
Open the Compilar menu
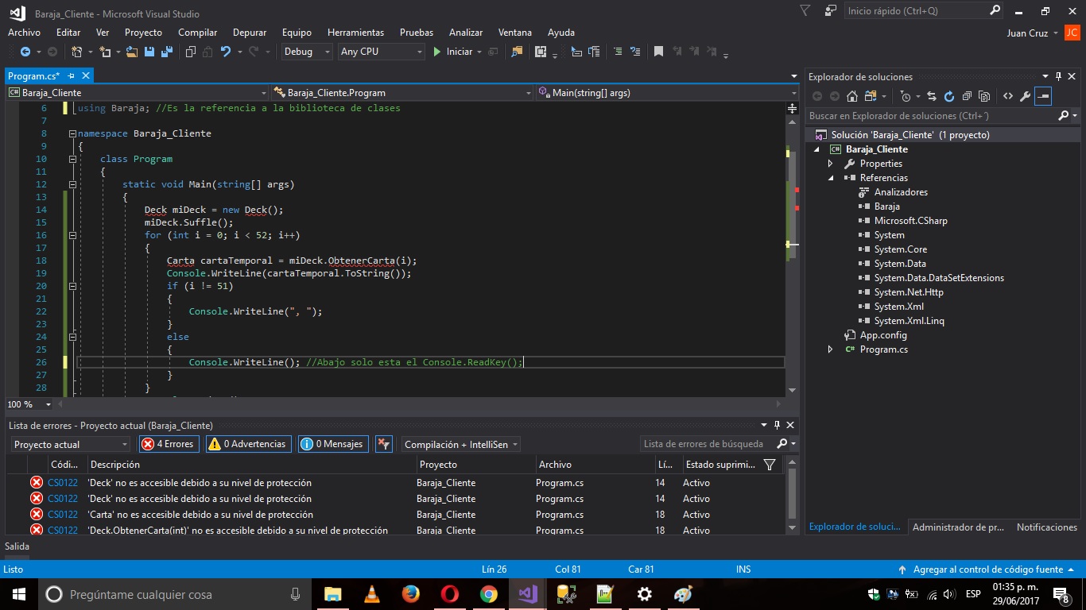pyautogui.click(x=197, y=33)
